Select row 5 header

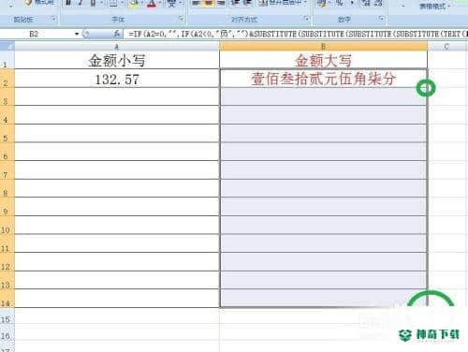click(7, 134)
